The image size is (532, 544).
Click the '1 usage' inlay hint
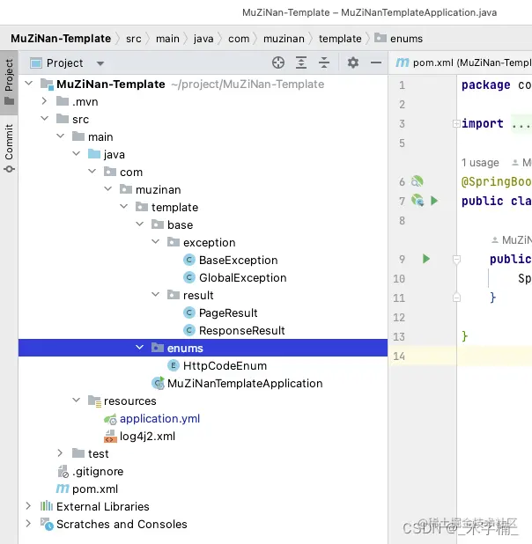[480, 162]
